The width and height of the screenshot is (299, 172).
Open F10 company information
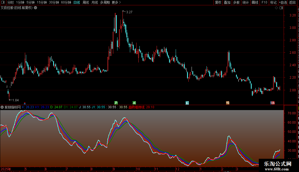point(264,2)
